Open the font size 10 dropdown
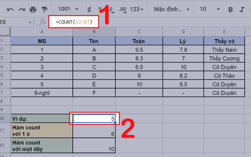The width and height of the screenshot is (251, 157). [x=210, y=9]
